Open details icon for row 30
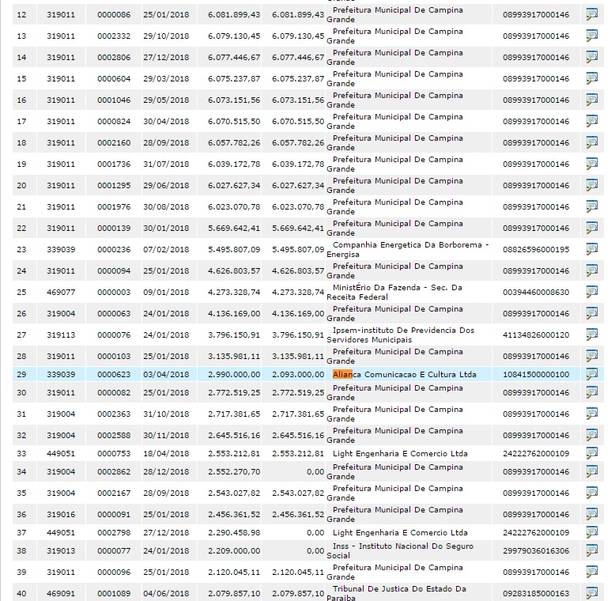 tap(592, 393)
